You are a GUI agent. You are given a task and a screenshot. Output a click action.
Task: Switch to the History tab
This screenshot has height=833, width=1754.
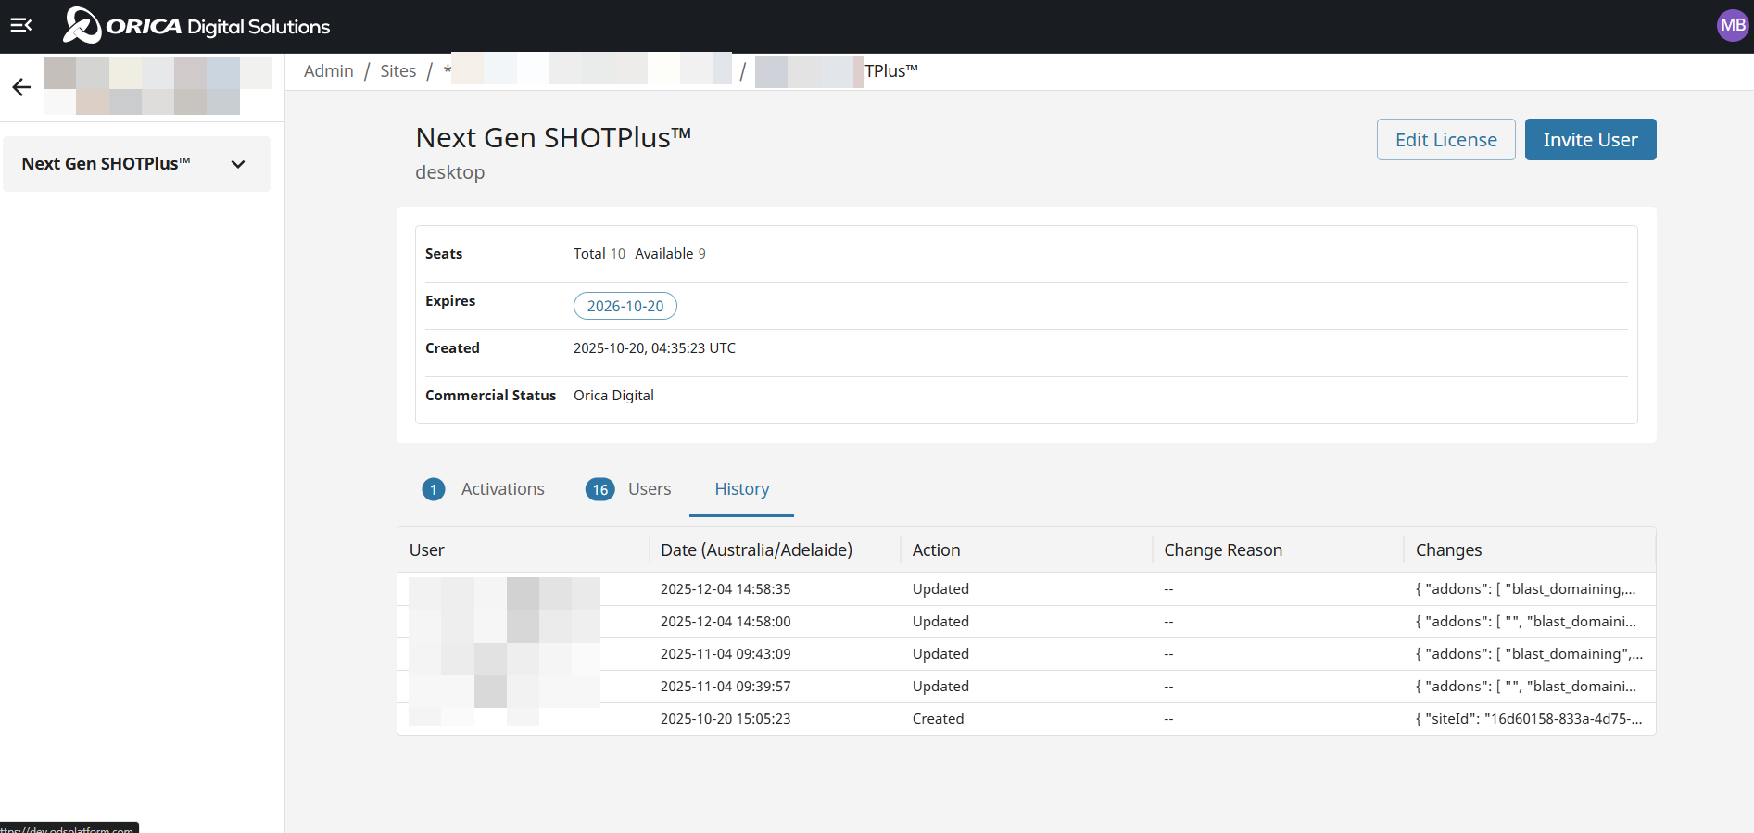[x=742, y=489]
